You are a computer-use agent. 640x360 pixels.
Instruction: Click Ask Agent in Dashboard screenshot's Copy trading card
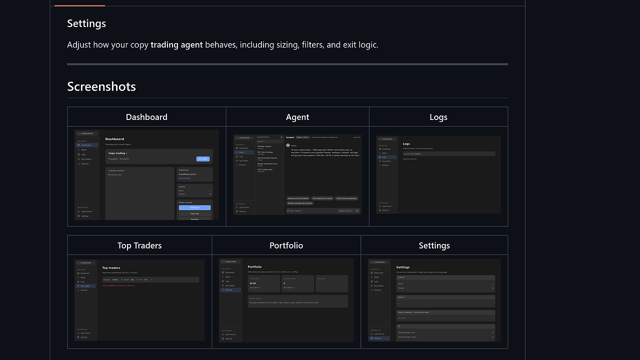click(x=203, y=159)
